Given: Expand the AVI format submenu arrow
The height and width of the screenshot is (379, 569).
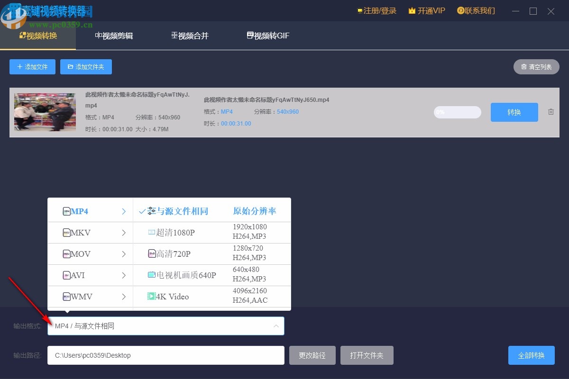Looking at the screenshot, I should click(x=124, y=275).
